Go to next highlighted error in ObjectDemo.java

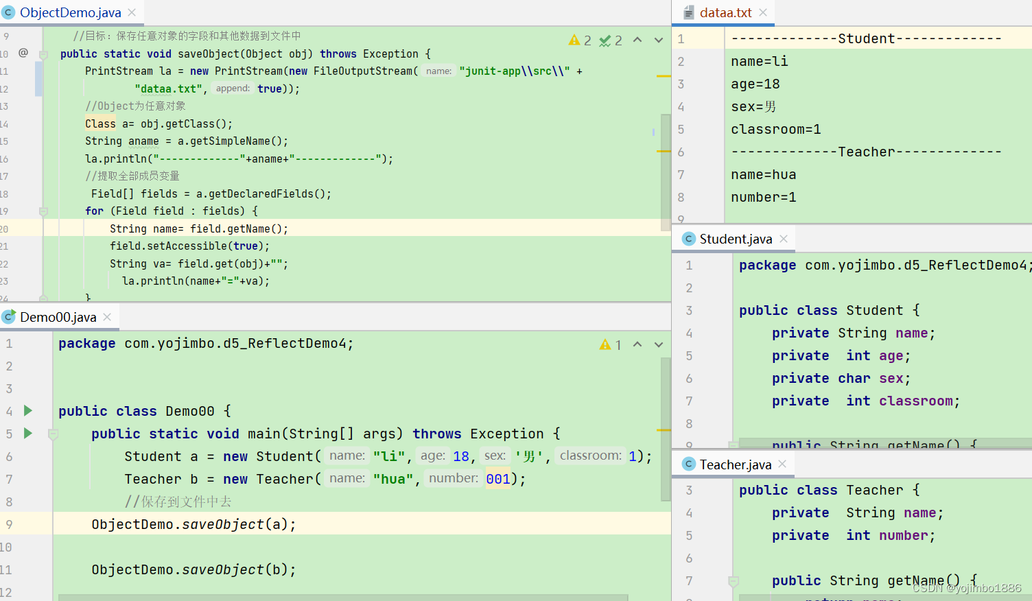[659, 40]
